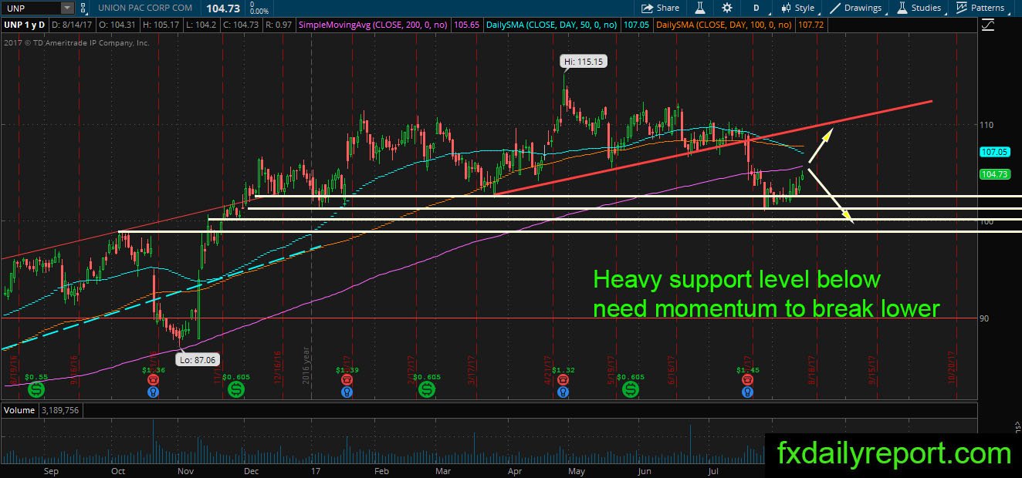Click the $1.36 earnings phone icon
The width and height of the screenshot is (1022, 478).
154,379
